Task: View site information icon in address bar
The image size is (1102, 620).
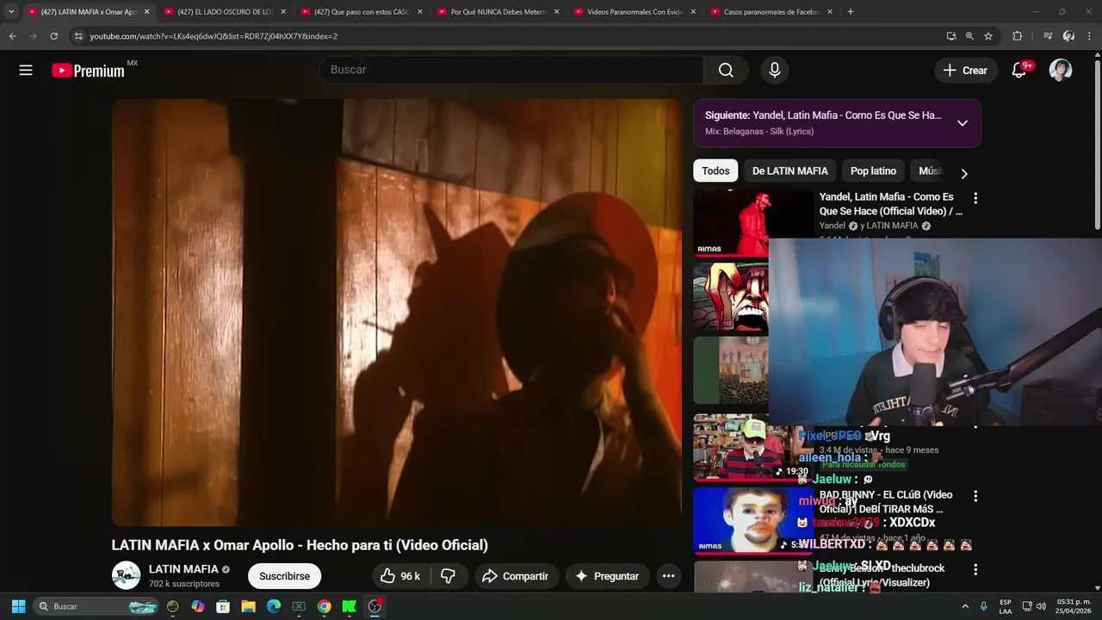Action: point(78,36)
